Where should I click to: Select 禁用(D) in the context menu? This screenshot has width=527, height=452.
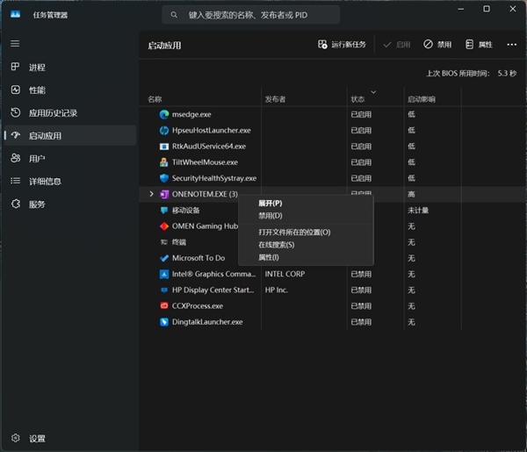(x=270, y=215)
